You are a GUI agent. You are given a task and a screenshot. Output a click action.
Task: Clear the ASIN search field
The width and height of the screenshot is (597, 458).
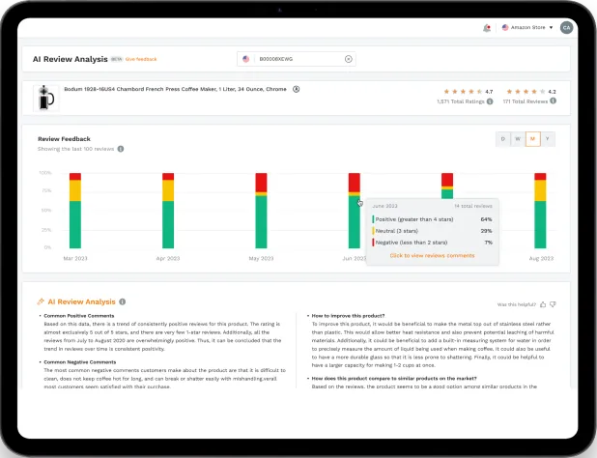(349, 59)
